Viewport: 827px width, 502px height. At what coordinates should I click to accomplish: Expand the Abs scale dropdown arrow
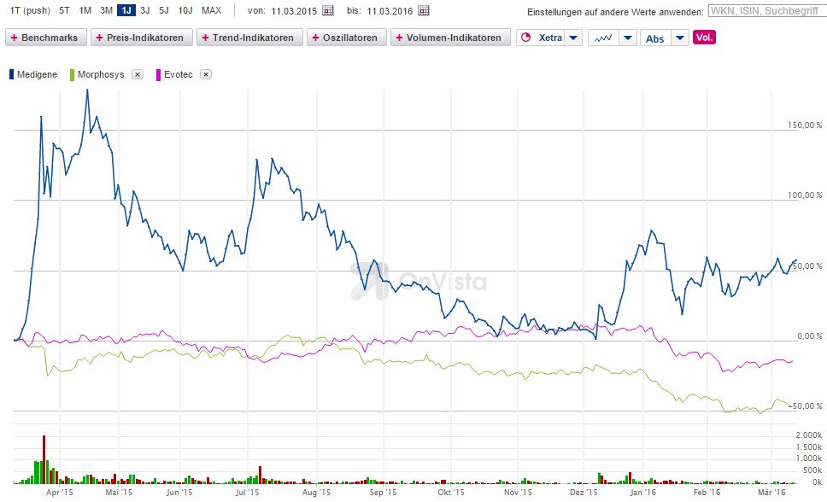click(680, 38)
